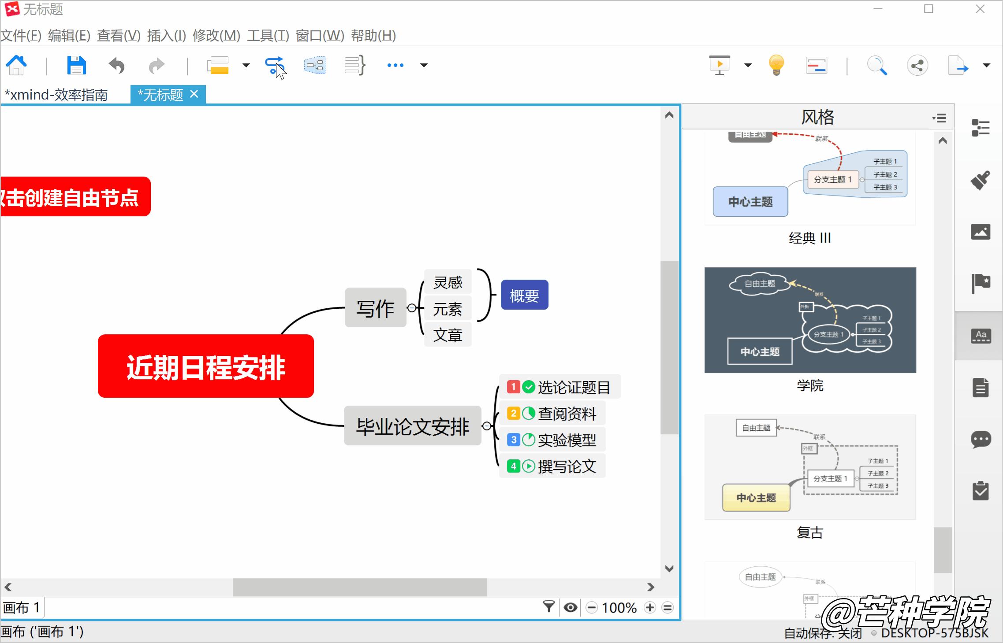Collapse the 毕业论文安排 branch subtopics
Viewport: 1003px width, 643px height.
pos(486,426)
